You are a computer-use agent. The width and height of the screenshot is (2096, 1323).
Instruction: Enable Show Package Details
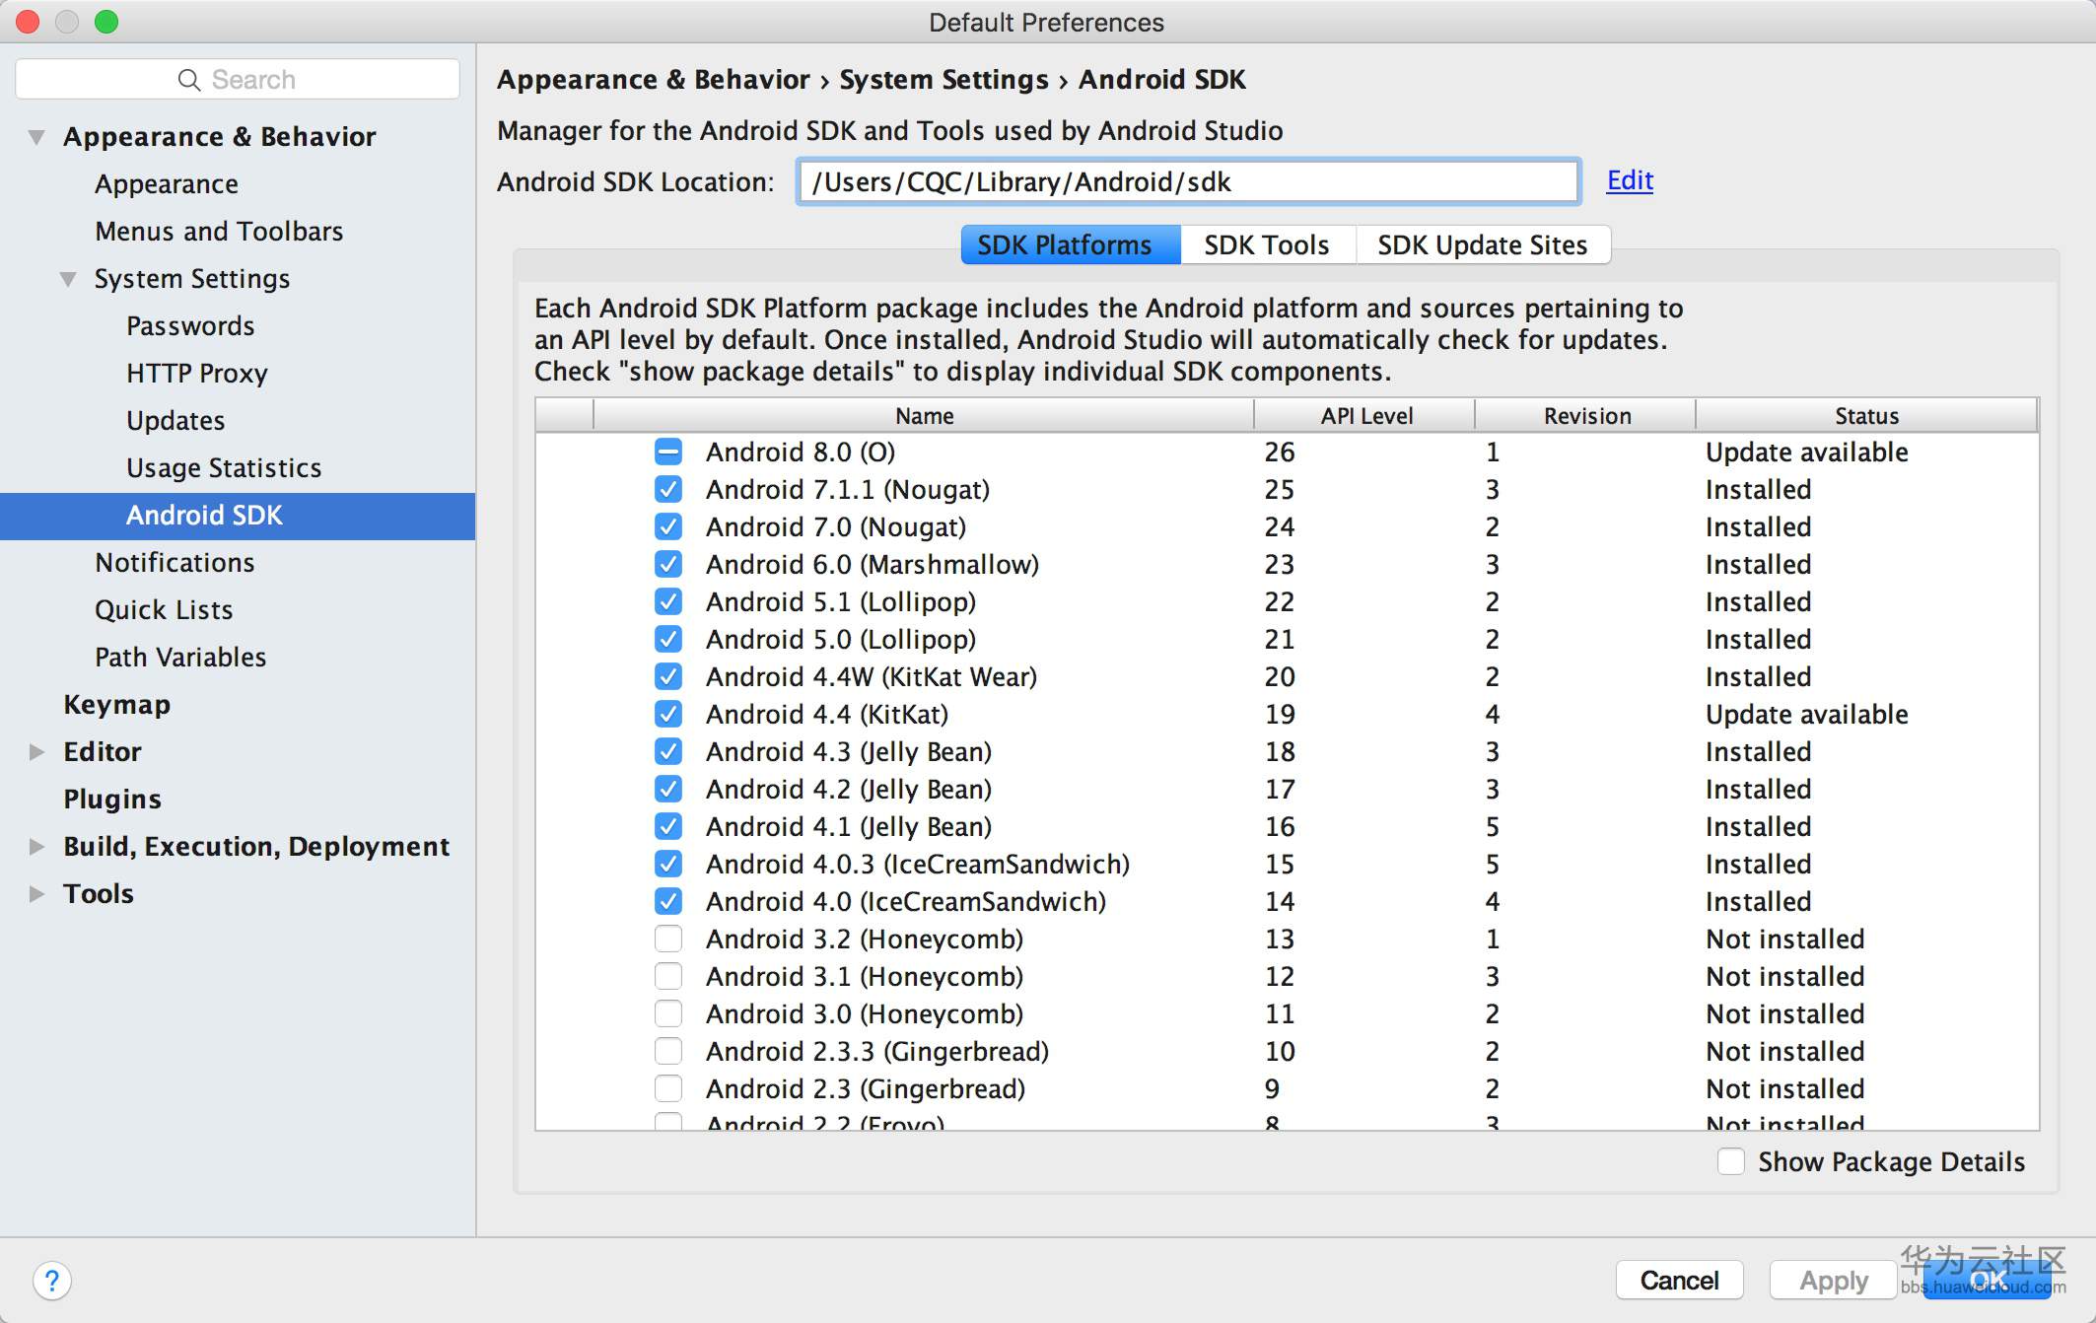coord(1731,1161)
